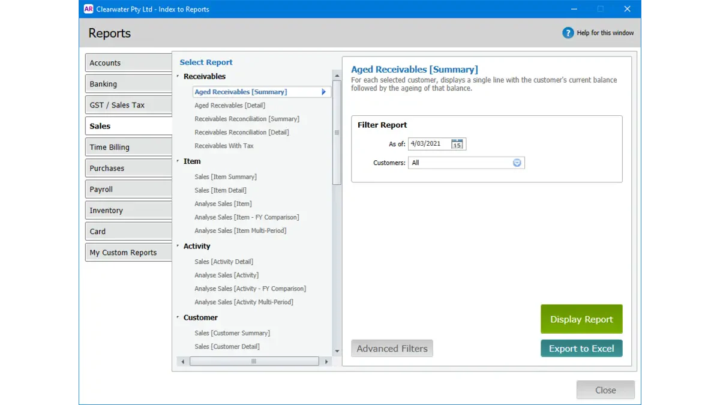Click Export to Excel button

tap(581, 349)
